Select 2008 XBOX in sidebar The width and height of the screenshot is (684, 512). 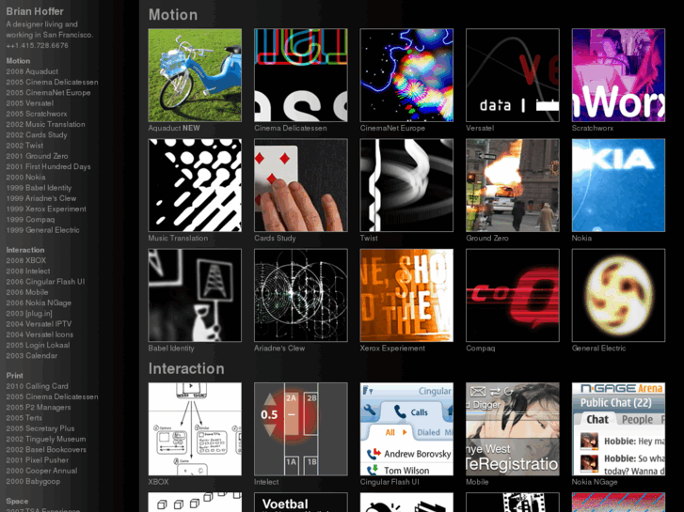click(25, 260)
